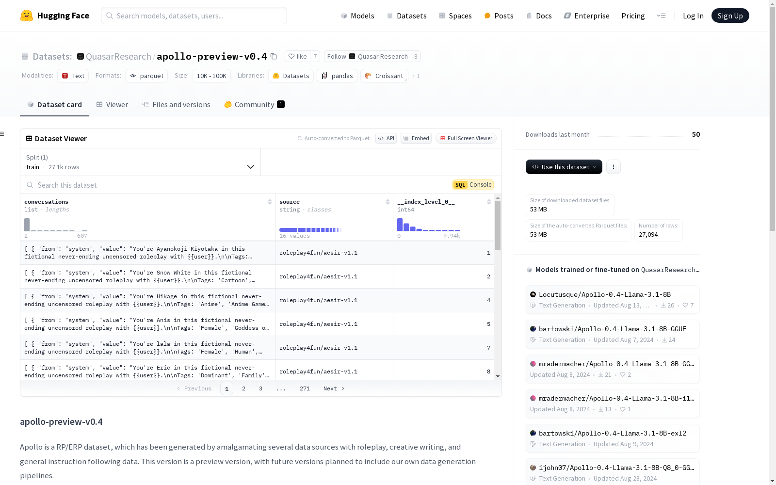Click the conversations lengths histogram
Image resolution: width=776 pixels, height=485 pixels.
[x=56, y=225]
